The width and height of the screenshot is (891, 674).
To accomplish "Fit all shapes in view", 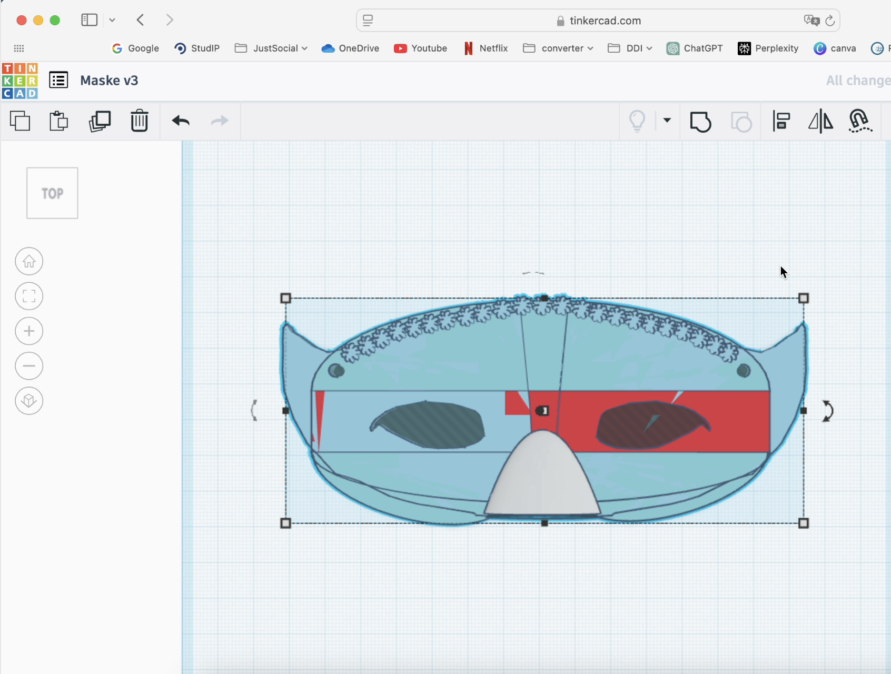I will [29, 296].
